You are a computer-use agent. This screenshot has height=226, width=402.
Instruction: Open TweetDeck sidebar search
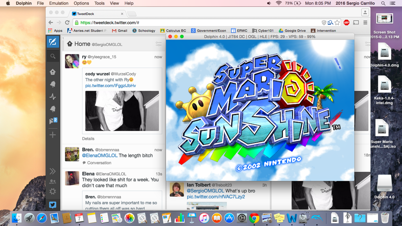53,57
